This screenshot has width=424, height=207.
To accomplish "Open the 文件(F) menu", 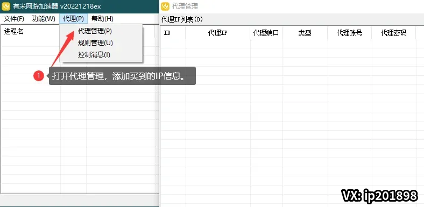I will point(14,19).
